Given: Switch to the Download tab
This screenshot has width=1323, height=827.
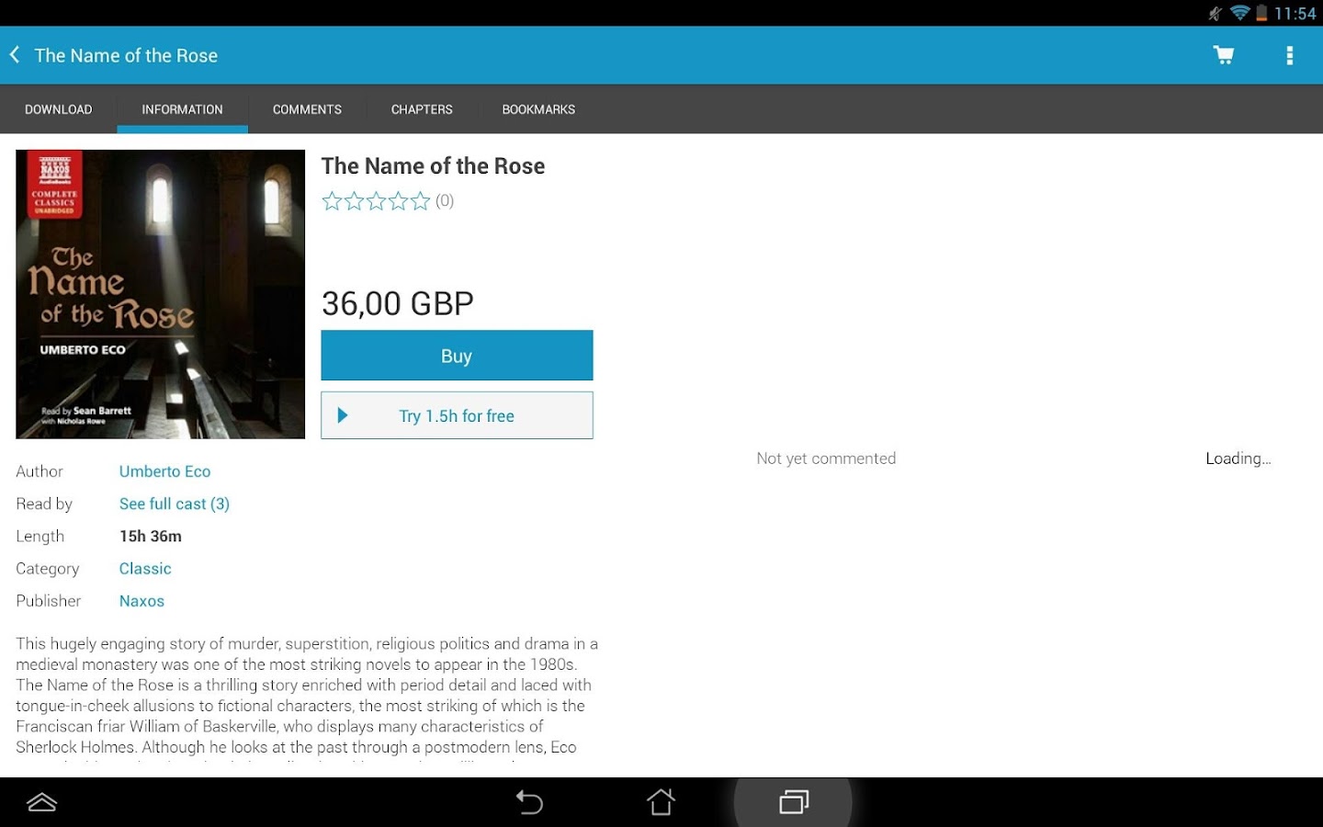Looking at the screenshot, I should (59, 109).
